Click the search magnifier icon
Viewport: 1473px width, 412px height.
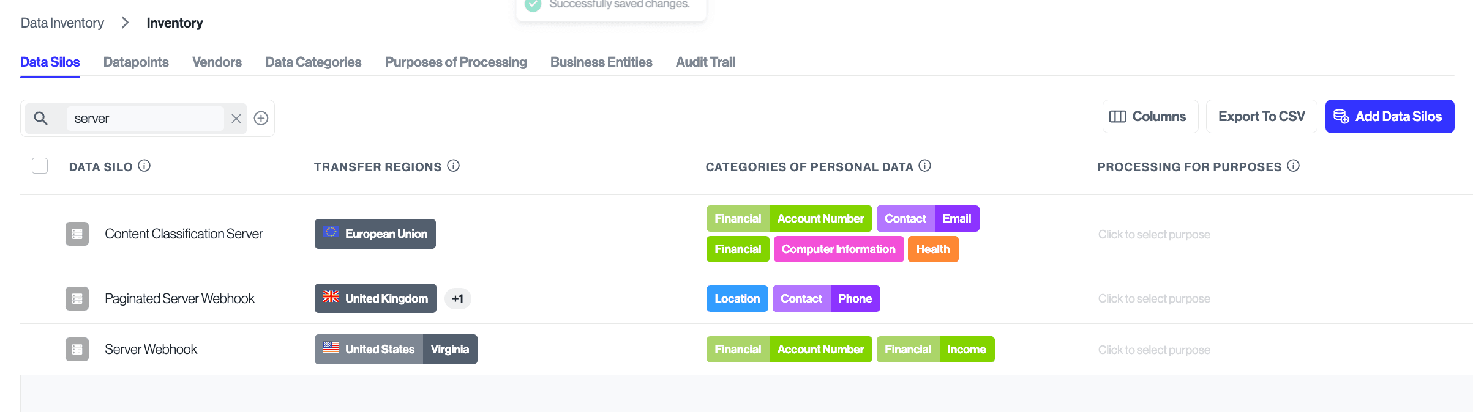tap(40, 118)
